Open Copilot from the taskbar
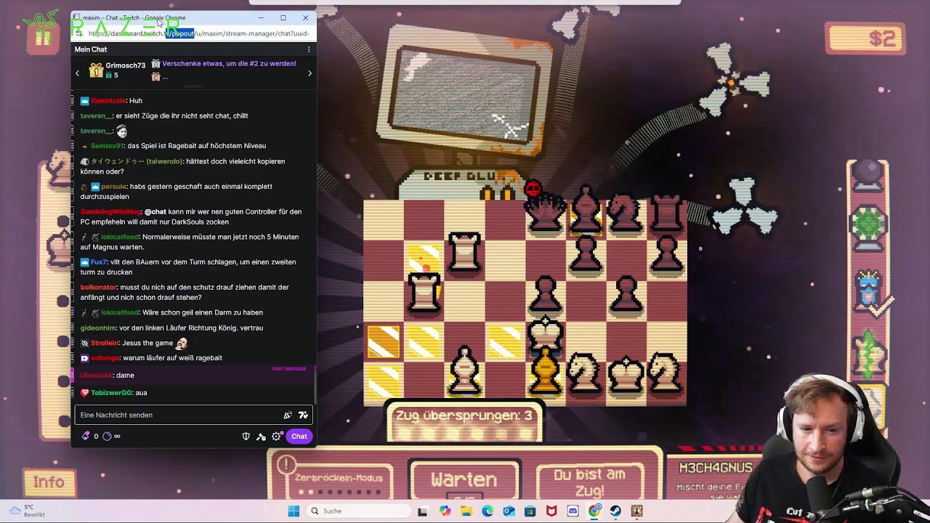Image resolution: width=930 pixels, height=523 pixels. click(x=445, y=511)
